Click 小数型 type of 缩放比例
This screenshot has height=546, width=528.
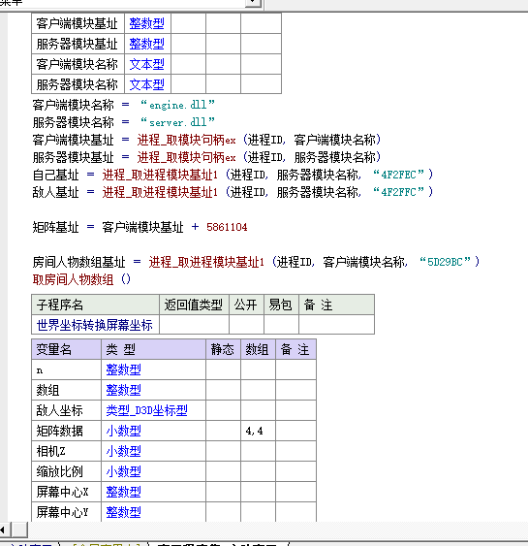tap(123, 471)
